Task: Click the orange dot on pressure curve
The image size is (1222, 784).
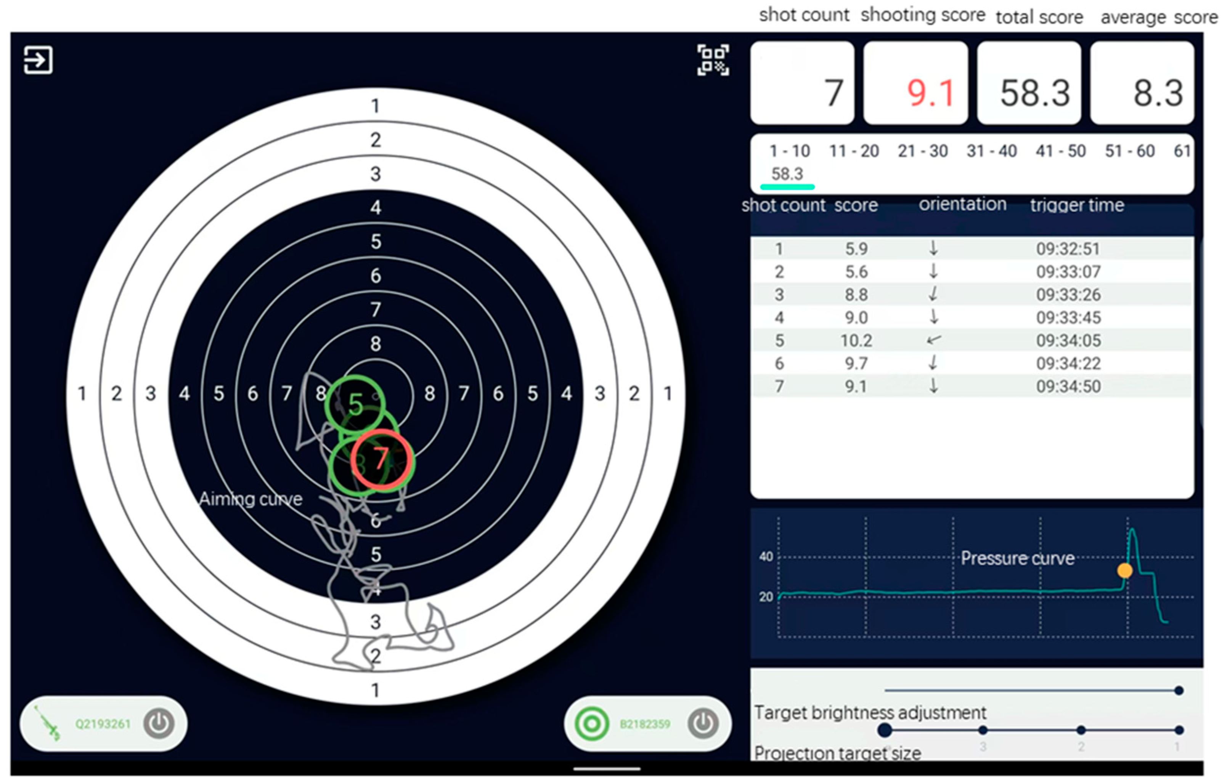Action: 1124,570
